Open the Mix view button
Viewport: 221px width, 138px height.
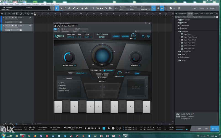pos(206,129)
